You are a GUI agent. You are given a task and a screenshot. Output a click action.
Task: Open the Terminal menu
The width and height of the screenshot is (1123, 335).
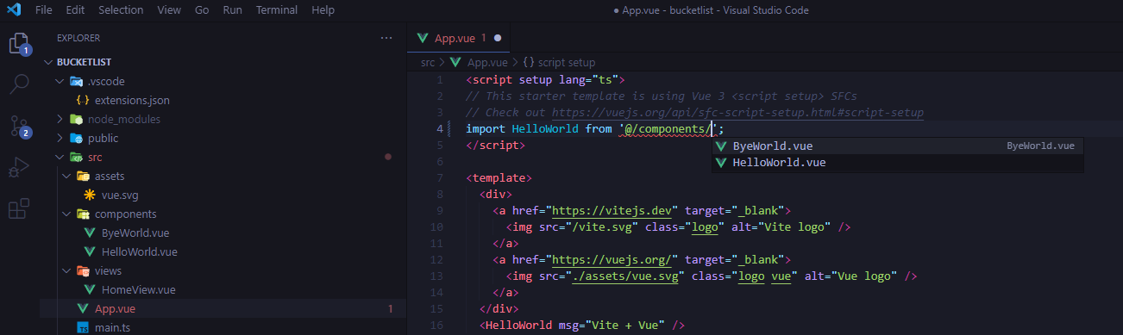coord(277,10)
